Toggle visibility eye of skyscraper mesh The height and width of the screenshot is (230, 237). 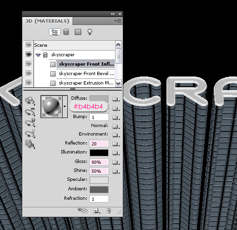click(28, 55)
